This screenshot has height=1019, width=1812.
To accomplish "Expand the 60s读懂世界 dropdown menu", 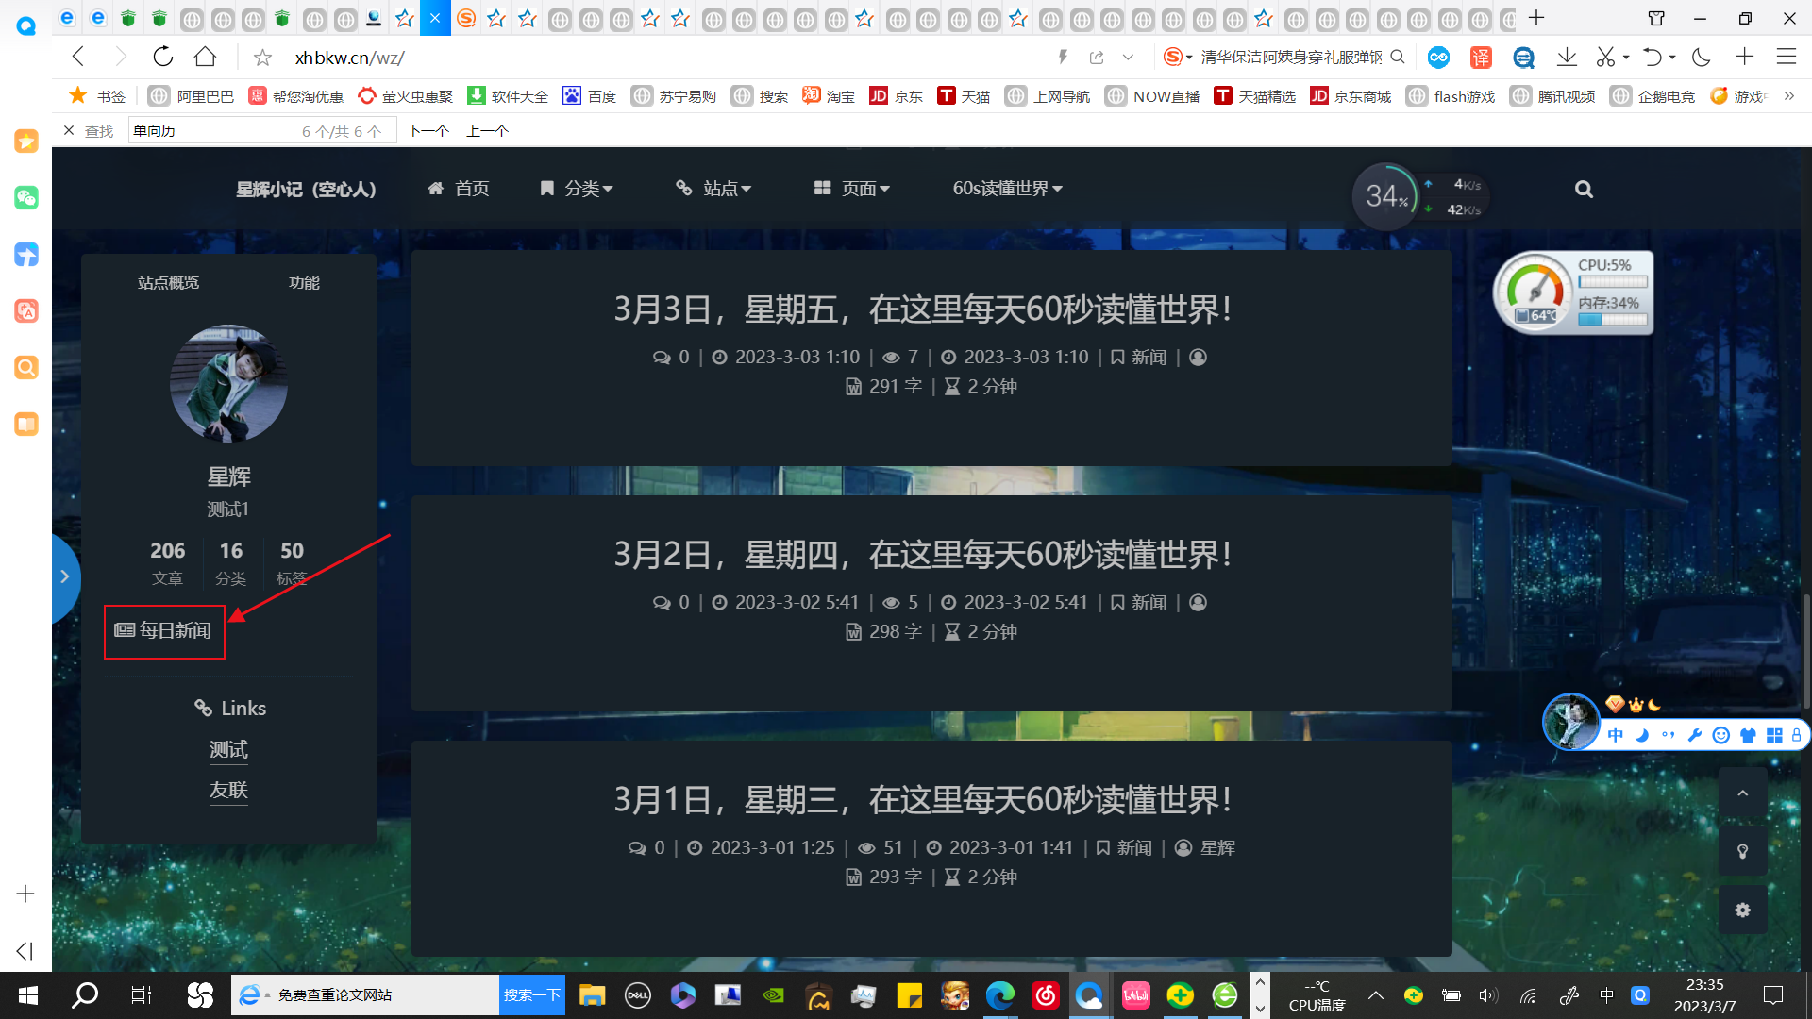I will [x=1008, y=189].
